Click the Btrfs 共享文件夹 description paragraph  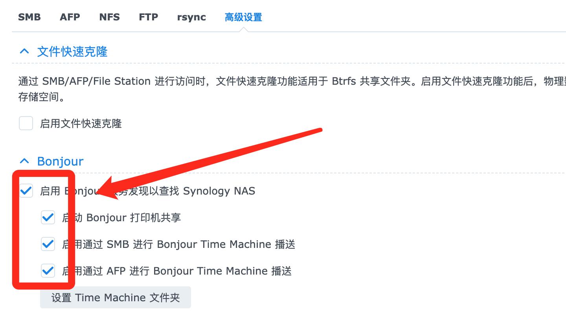coord(292,89)
